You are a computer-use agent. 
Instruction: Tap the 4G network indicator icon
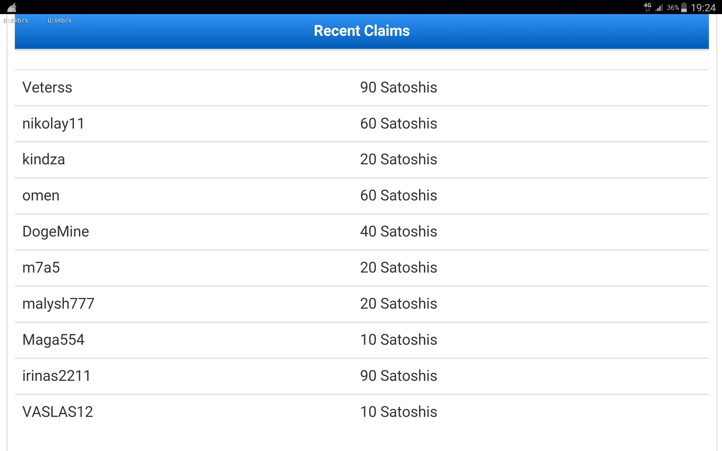pyautogui.click(x=648, y=7)
